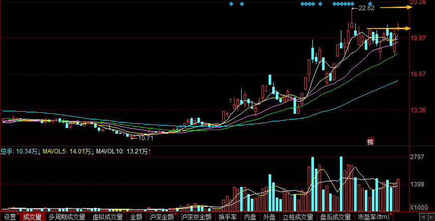The image size is (435, 221).
Task: Open the 盘后成交量 tab
Action: pos(335,217)
